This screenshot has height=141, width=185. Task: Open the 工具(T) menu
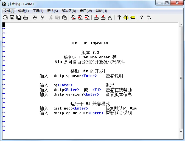point(38,11)
